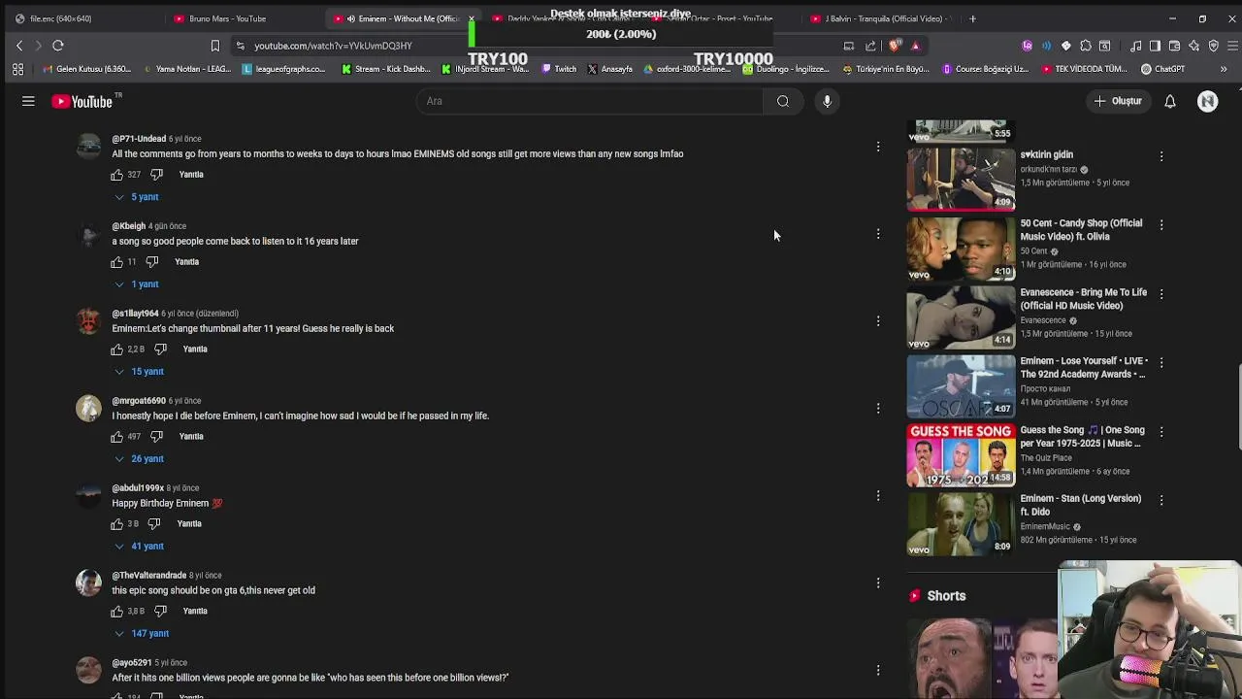Show more bookmarks chevron in bookmarks bar
1242x699 pixels.
tap(1223, 69)
